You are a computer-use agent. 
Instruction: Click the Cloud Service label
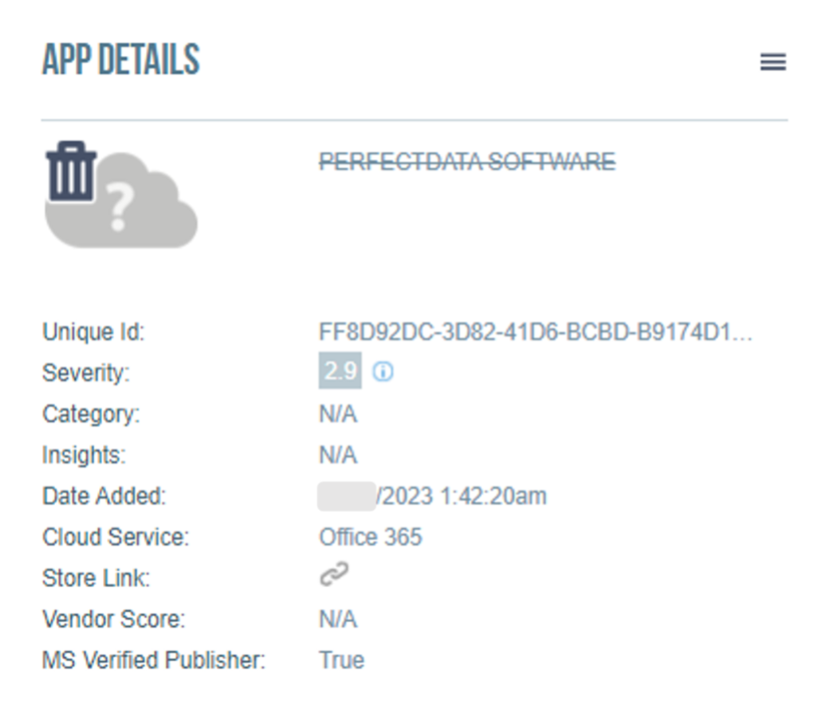116,538
